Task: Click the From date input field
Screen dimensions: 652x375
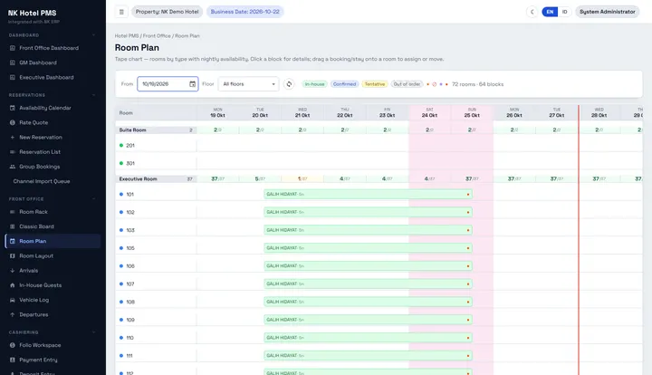Action: 168,84
